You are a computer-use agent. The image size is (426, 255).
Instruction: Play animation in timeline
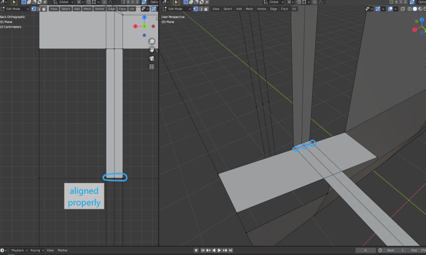coord(219,250)
